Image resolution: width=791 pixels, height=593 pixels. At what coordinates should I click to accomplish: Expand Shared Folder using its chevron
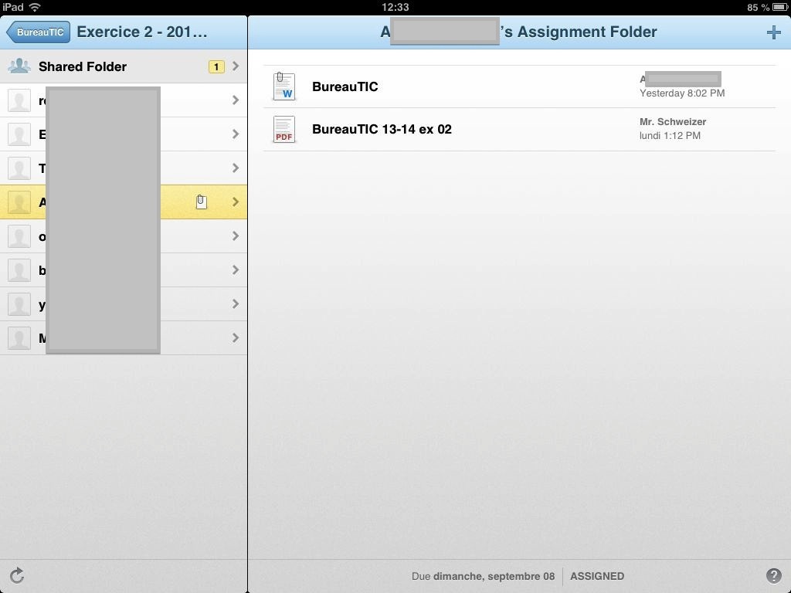click(x=236, y=66)
